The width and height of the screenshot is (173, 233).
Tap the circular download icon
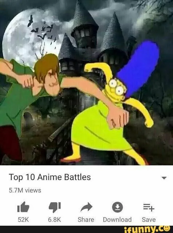117,207
